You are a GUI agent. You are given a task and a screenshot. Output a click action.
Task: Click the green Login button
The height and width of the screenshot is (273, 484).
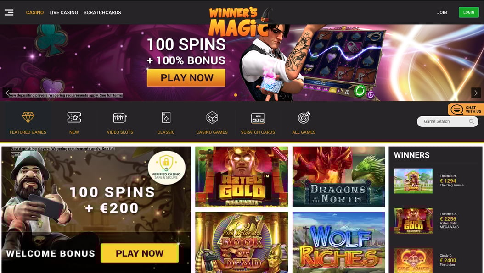click(468, 12)
